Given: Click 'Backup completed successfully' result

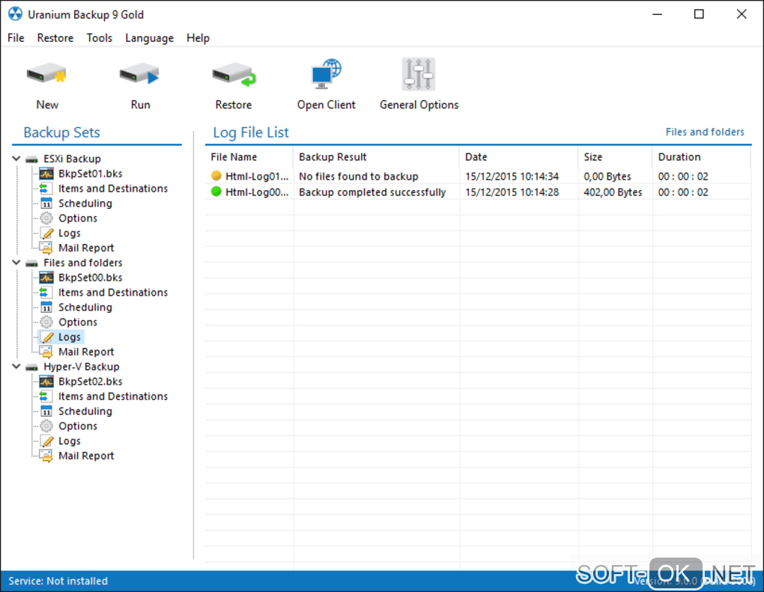Looking at the screenshot, I should click(372, 192).
